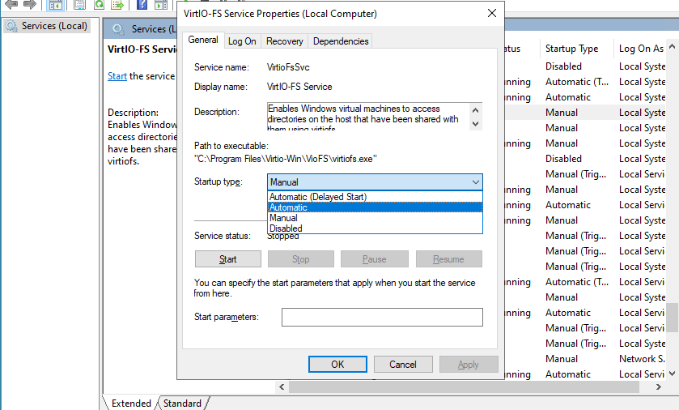This screenshot has height=410, width=679.
Task: Choose Automatic (Delayed Start) from the startup list
Action: 318,197
